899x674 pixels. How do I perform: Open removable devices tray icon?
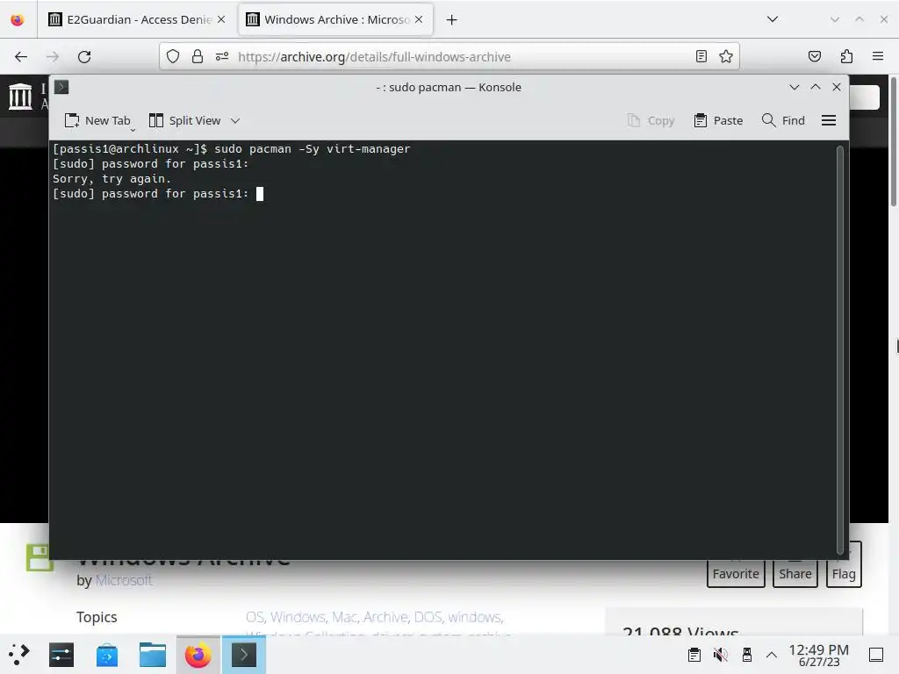click(746, 655)
